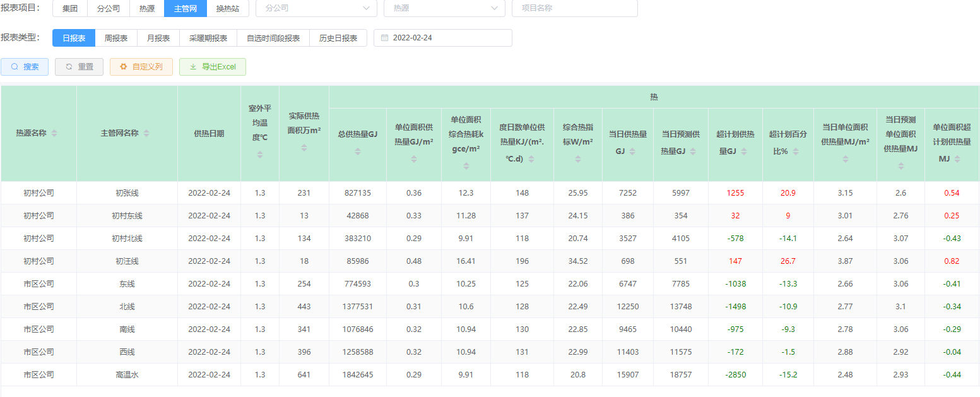Open the 热源 dropdown selector

pyautogui.click(x=444, y=8)
